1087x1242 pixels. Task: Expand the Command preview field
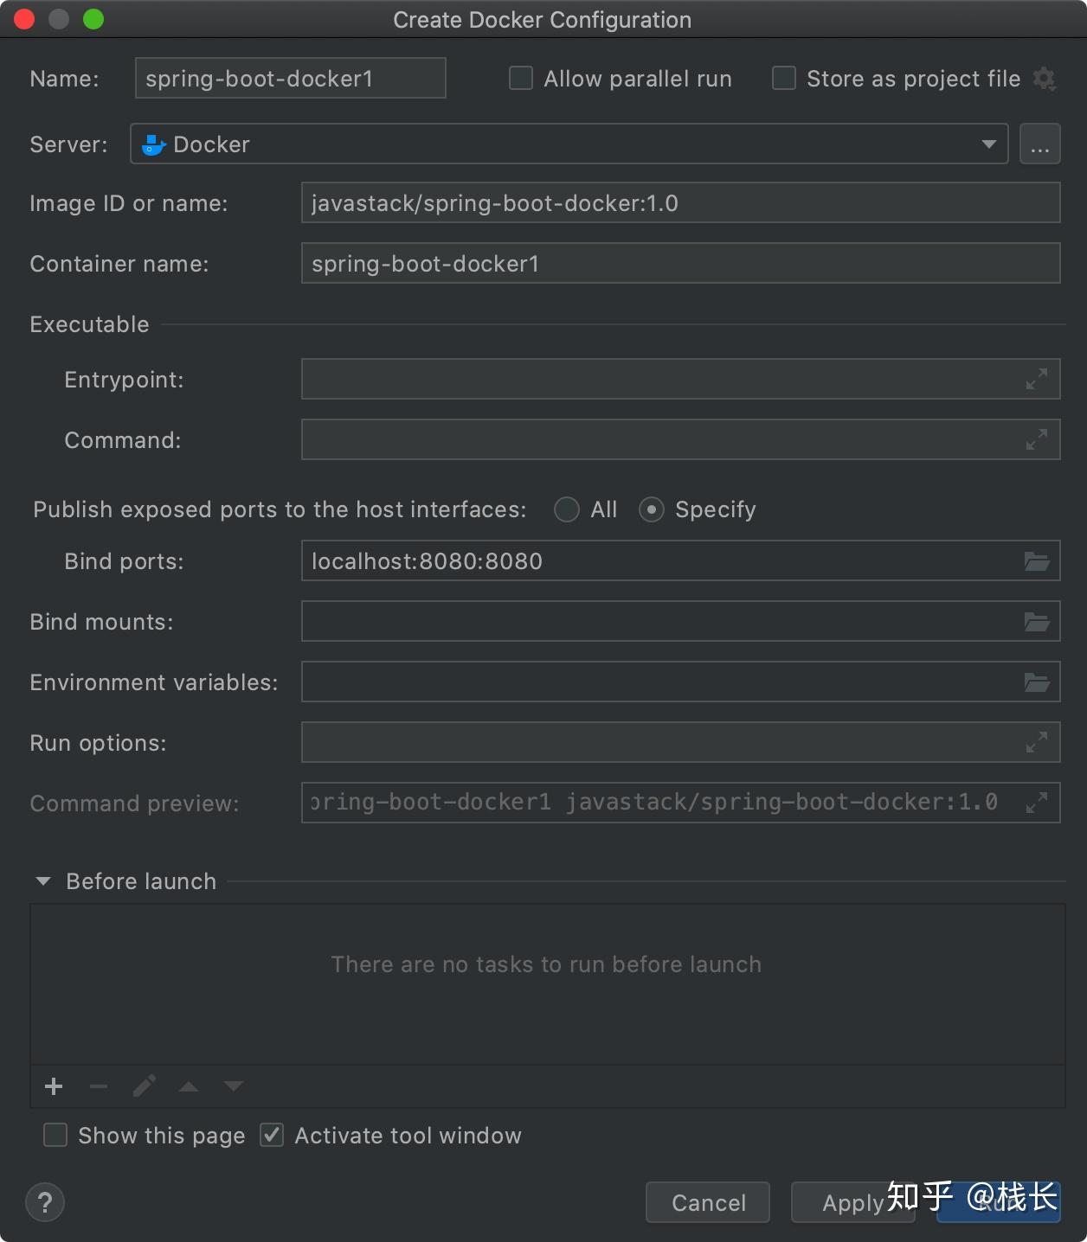coord(1037,803)
